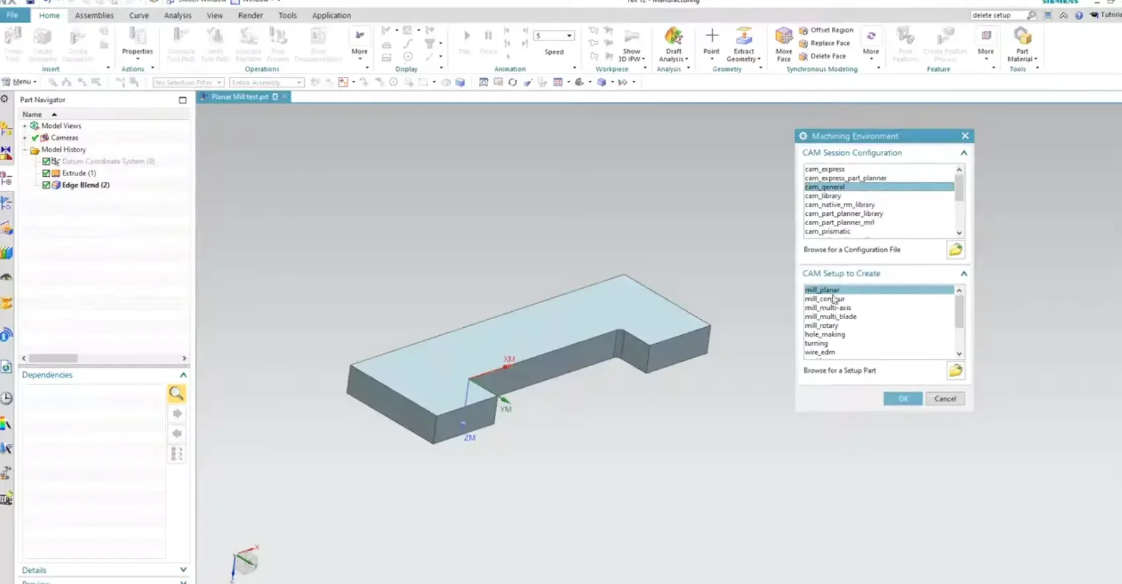Click the Dependencies left arrow icon
The height and width of the screenshot is (584, 1122).
pos(177,433)
